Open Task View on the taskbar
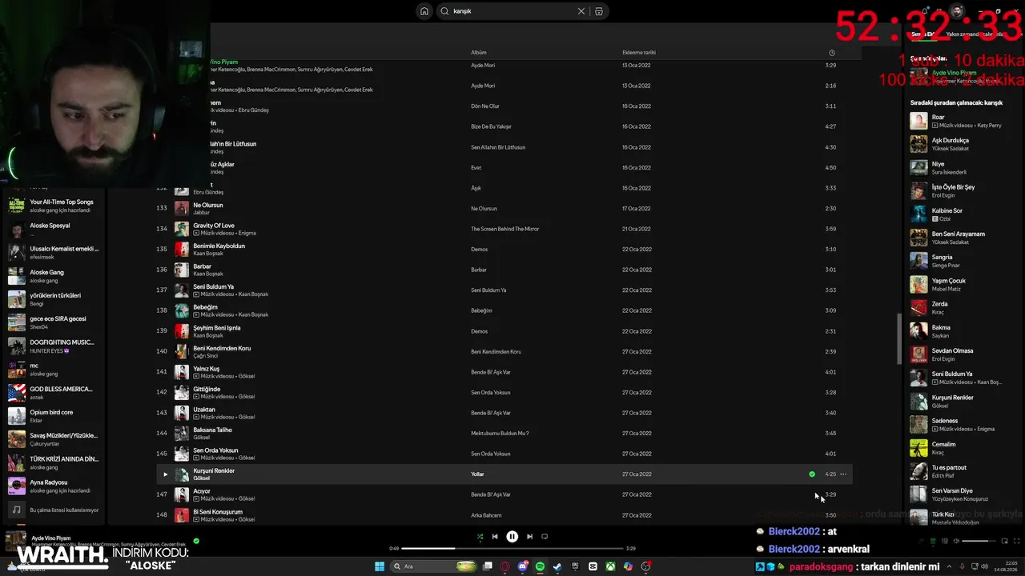 coord(487,566)
